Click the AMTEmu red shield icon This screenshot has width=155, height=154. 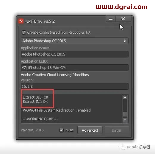[x=21, y=21]
